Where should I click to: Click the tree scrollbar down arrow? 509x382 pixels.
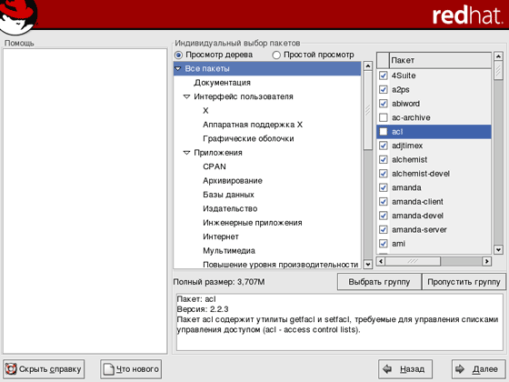click(368, 264)
